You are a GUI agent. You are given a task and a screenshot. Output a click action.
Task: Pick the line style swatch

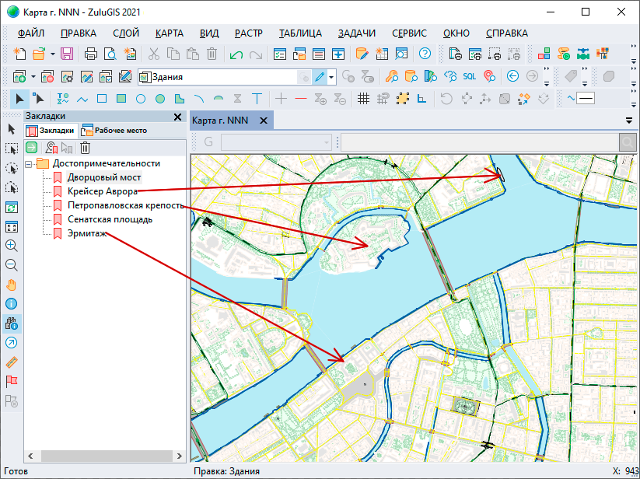tap(585, 99)
